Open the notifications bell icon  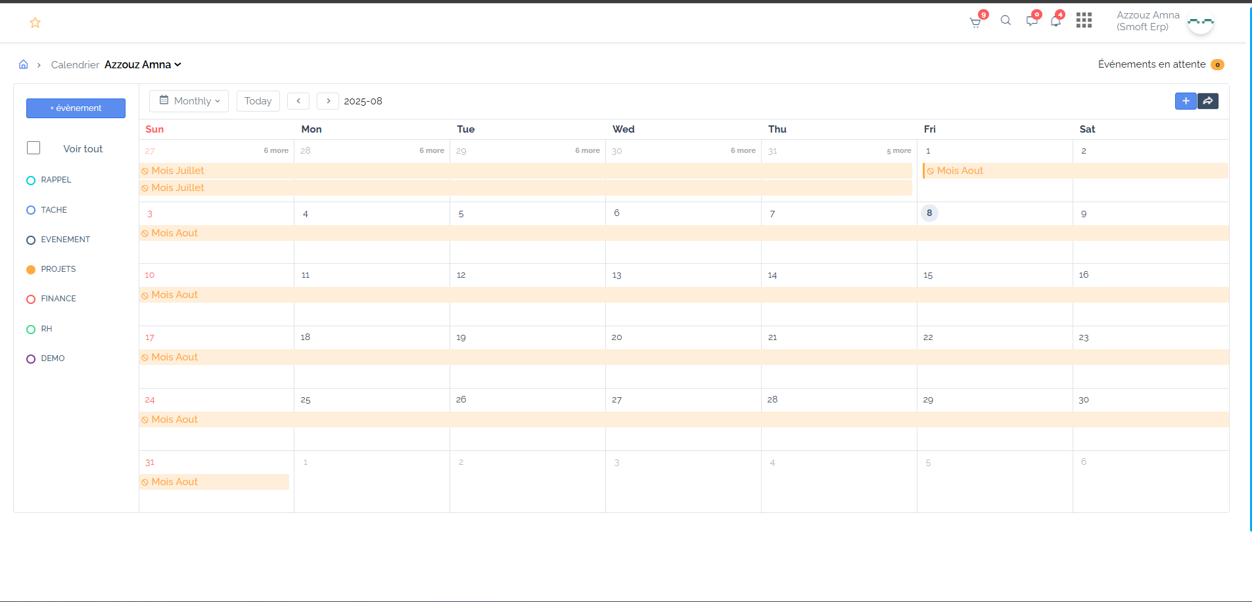[1055, 21]
